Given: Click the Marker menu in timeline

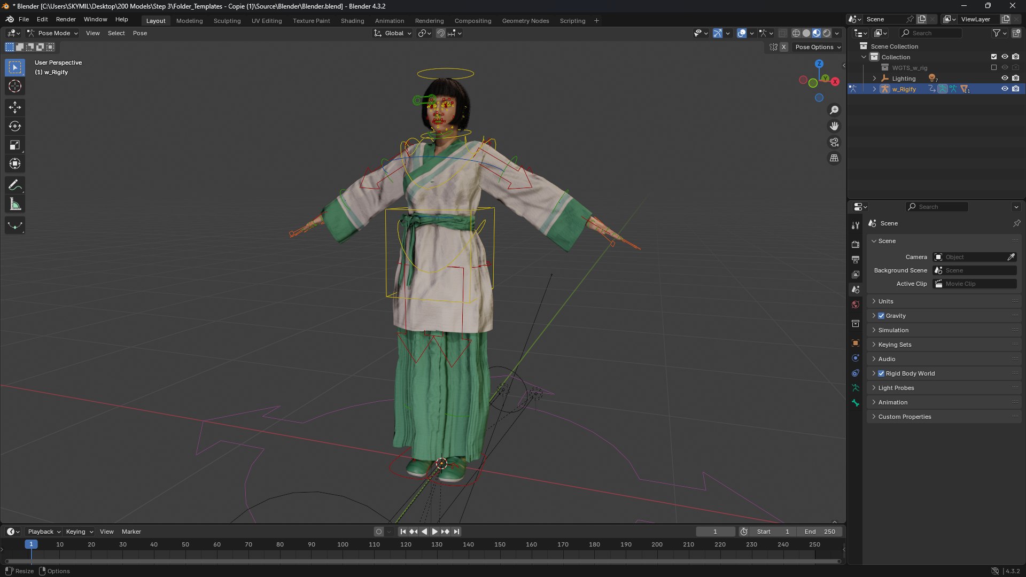Looking at the screenshot, I should [x=131, y=532].
